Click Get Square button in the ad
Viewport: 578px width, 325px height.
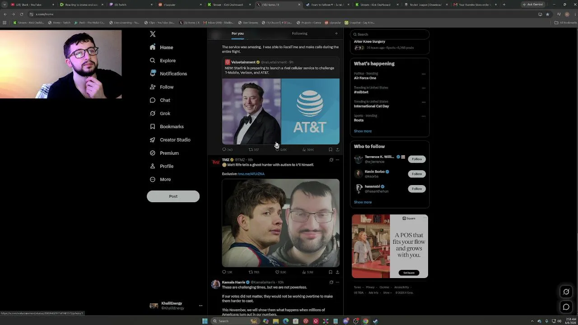pyautogui.click(x=409, y=273)
